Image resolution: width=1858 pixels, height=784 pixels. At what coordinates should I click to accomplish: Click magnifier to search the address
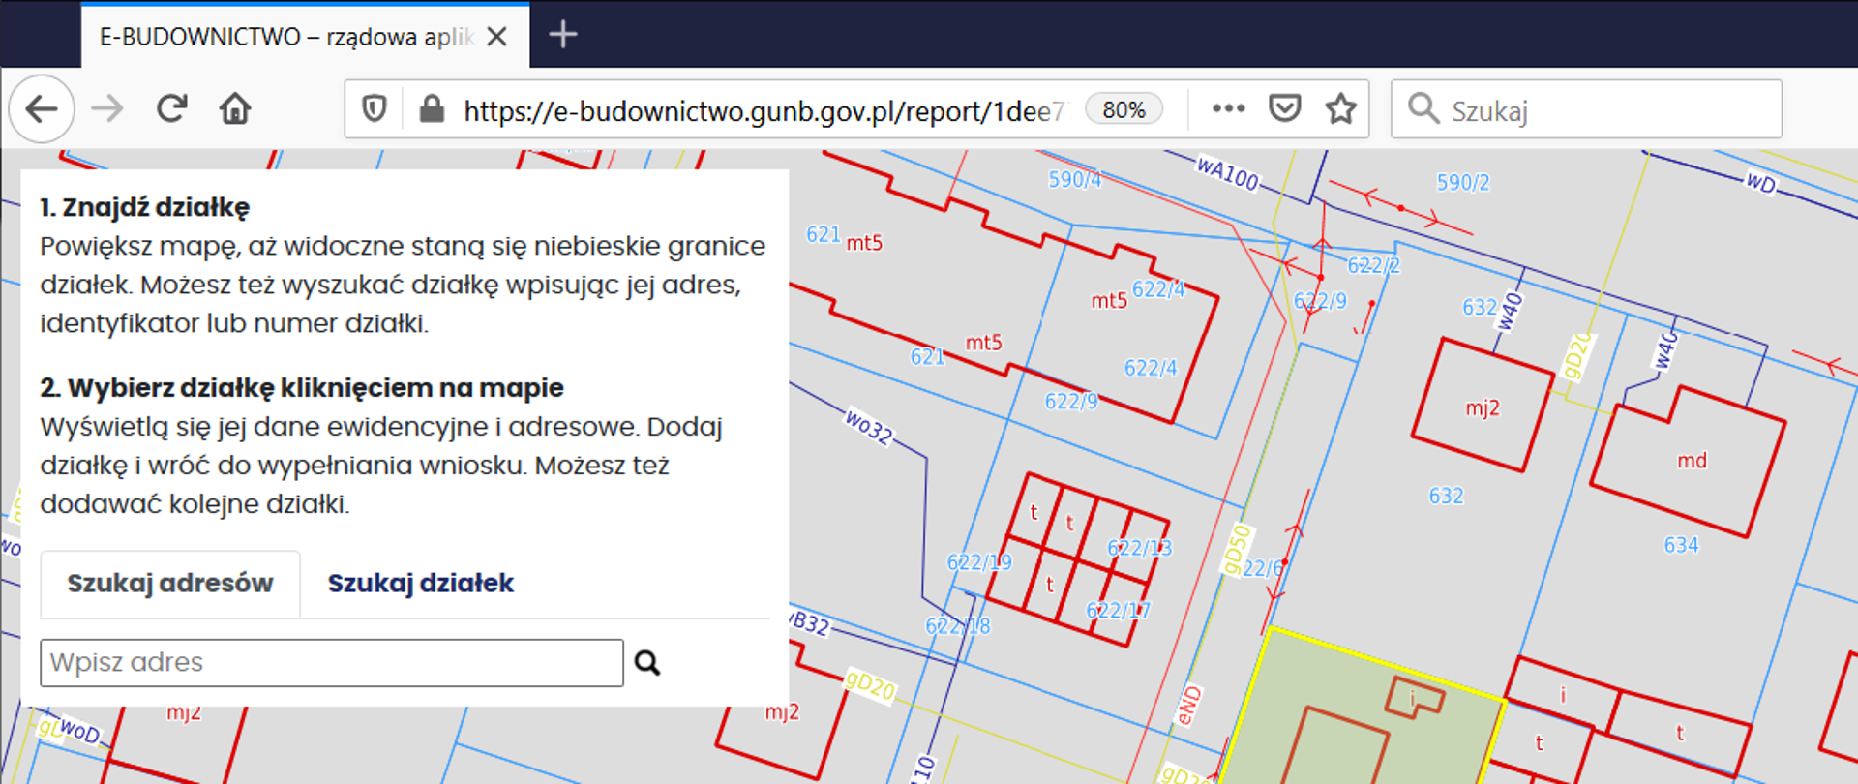coord(647,663)
